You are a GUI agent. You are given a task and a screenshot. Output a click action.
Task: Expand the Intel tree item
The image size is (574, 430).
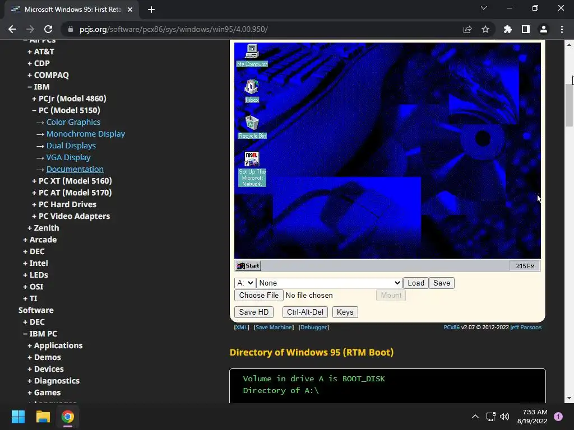(35, 263)
